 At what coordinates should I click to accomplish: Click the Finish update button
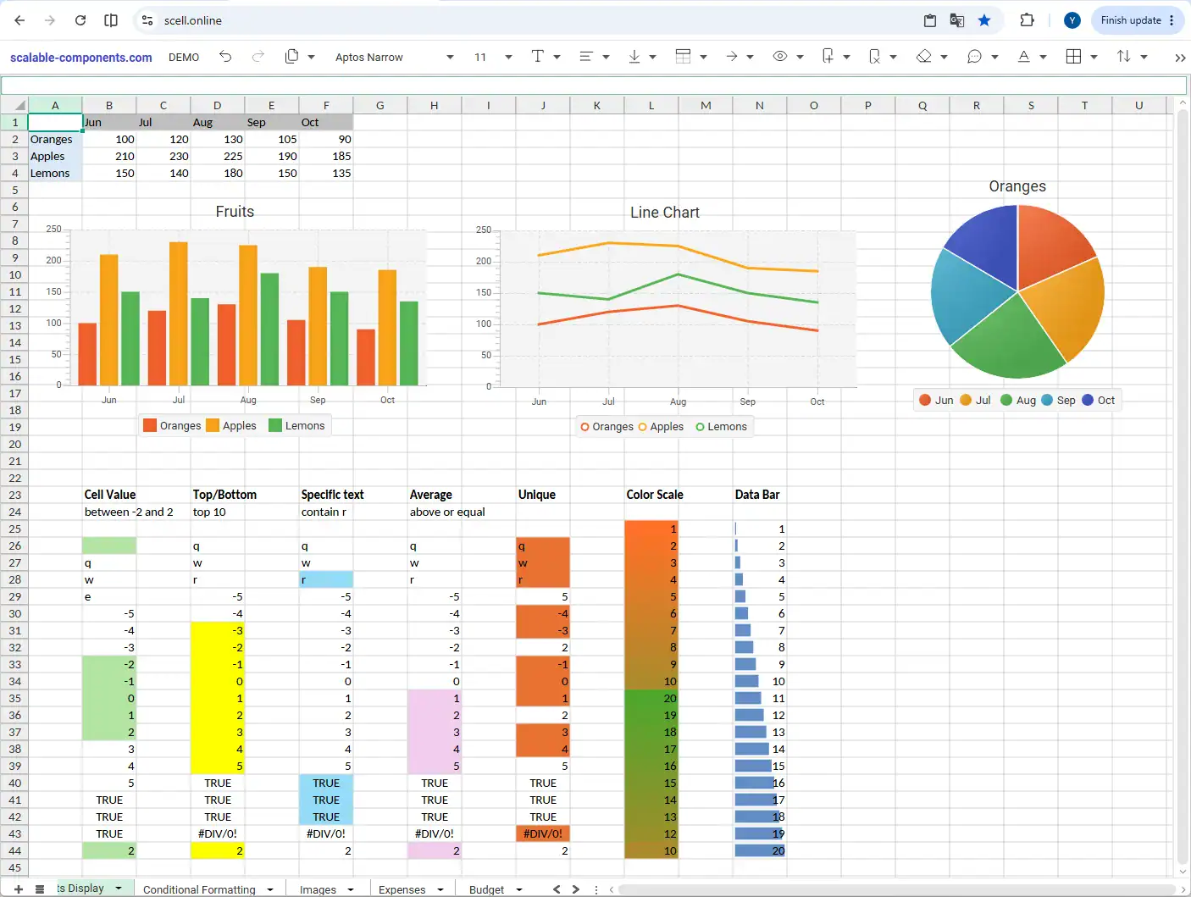click(1138, 20)
